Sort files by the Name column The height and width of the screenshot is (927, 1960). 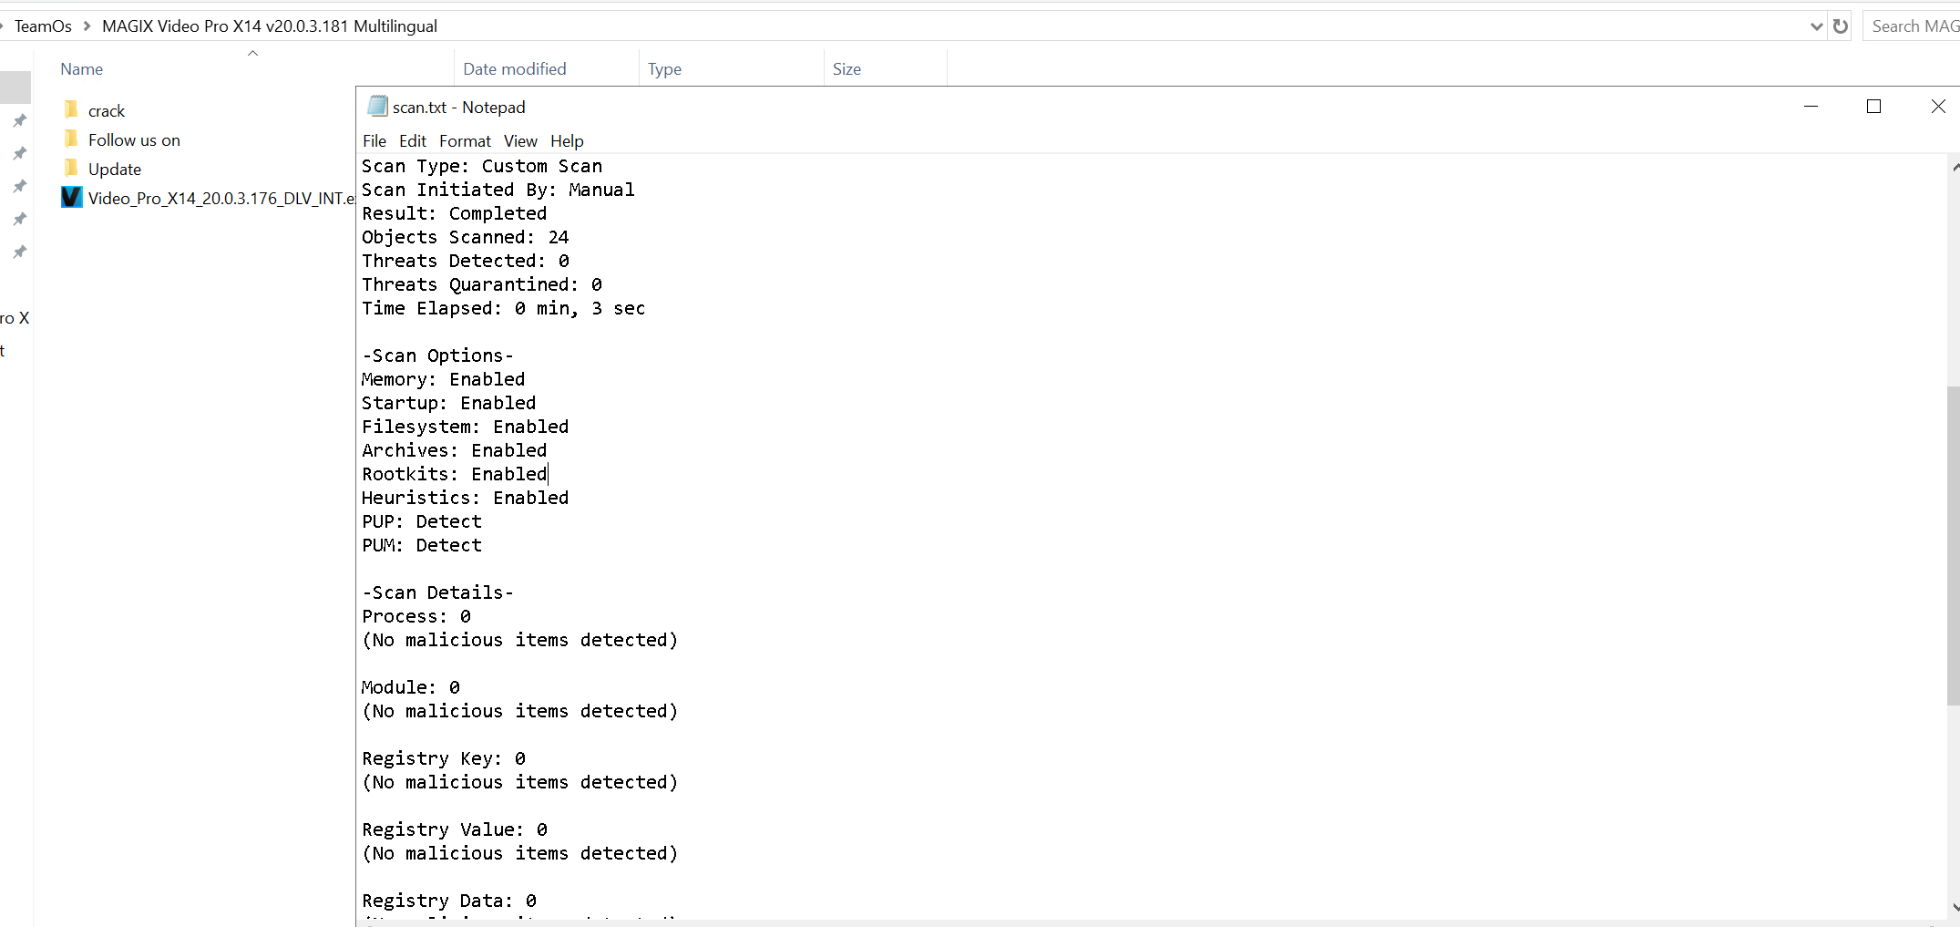point(81,68)
